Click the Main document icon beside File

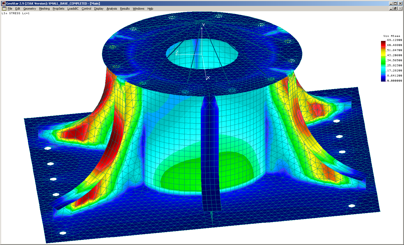coord(4,9)
